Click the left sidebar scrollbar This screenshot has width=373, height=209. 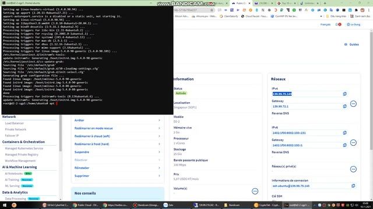pyautogui.click(x=61, y=133)
